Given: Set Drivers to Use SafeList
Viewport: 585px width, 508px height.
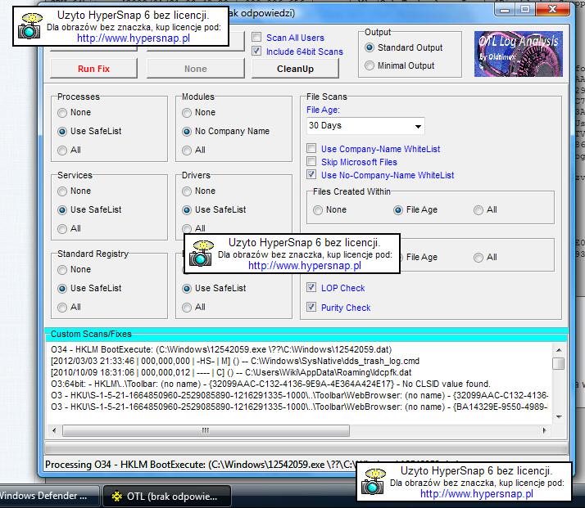Looking at the screenshot, I should click(x=187, y=209).
